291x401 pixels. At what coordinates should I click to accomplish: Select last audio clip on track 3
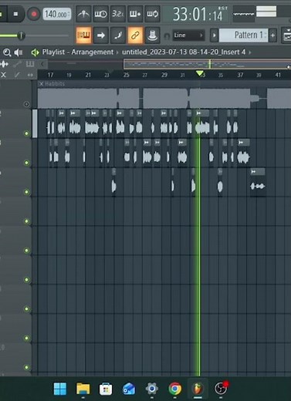[x=243, y=153]
